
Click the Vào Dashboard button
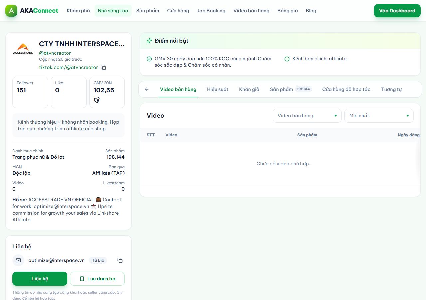tap(397, 11)
